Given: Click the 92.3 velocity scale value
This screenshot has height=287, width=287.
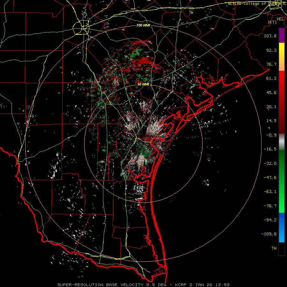Looking at the screenshot, I should pyautogui.click(x=271, y=50).
